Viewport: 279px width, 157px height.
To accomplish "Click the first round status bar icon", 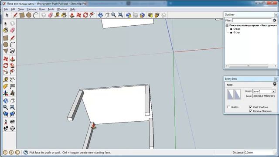I will 5,152.
